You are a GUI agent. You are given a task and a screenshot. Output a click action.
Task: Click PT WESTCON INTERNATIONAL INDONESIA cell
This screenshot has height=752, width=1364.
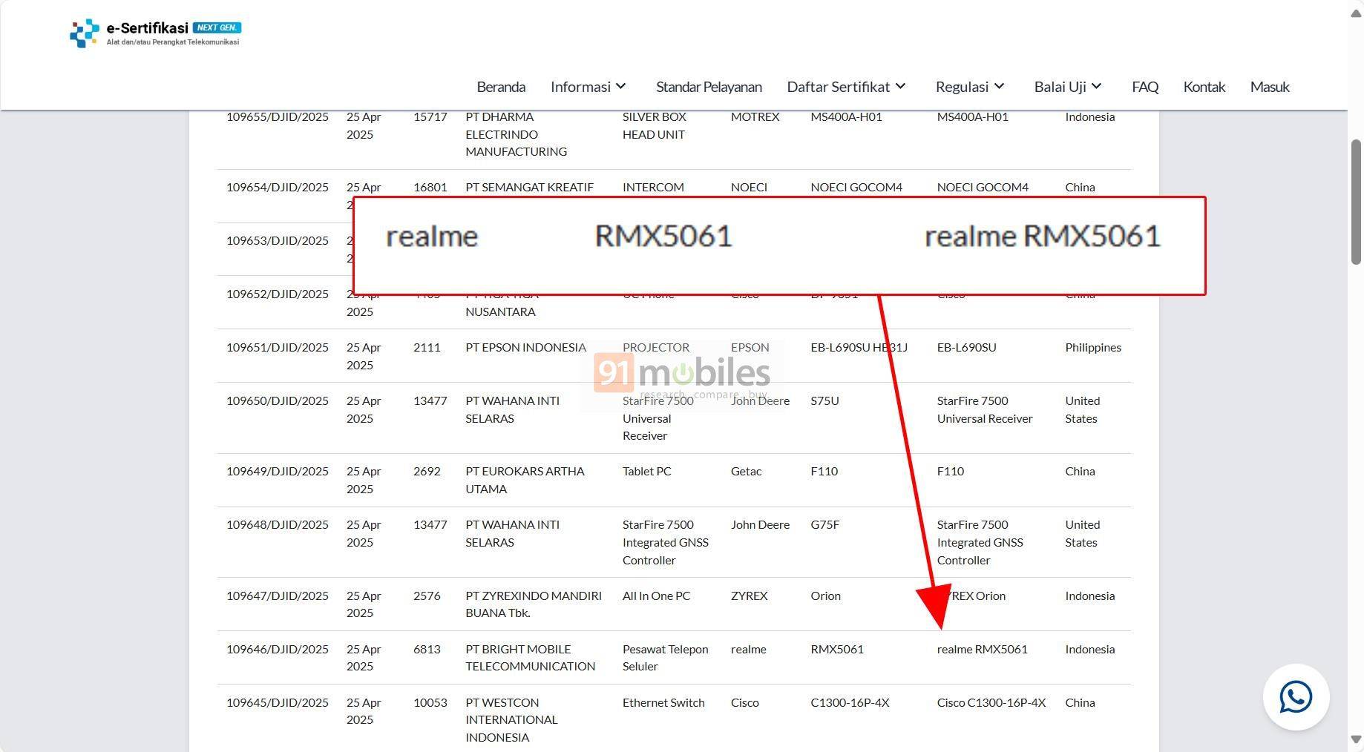[x=511, y=719]
